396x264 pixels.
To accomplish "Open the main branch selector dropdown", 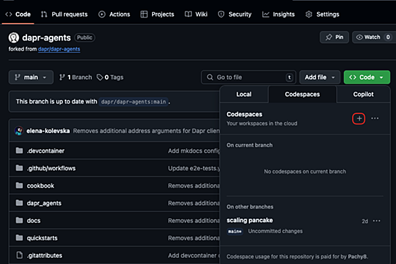I will pyautogui.click(x=31, y=77).
